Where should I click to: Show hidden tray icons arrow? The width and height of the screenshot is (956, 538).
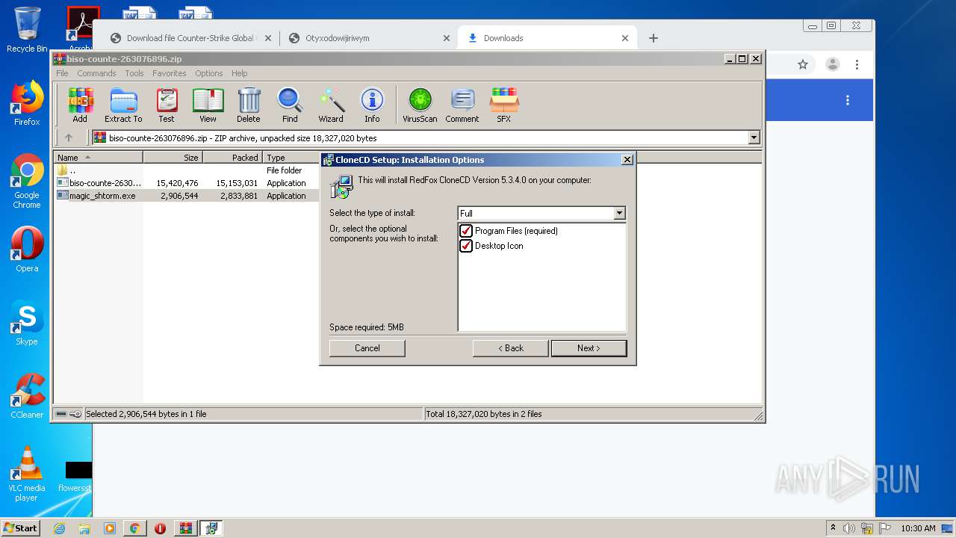[x=833, y=528]
